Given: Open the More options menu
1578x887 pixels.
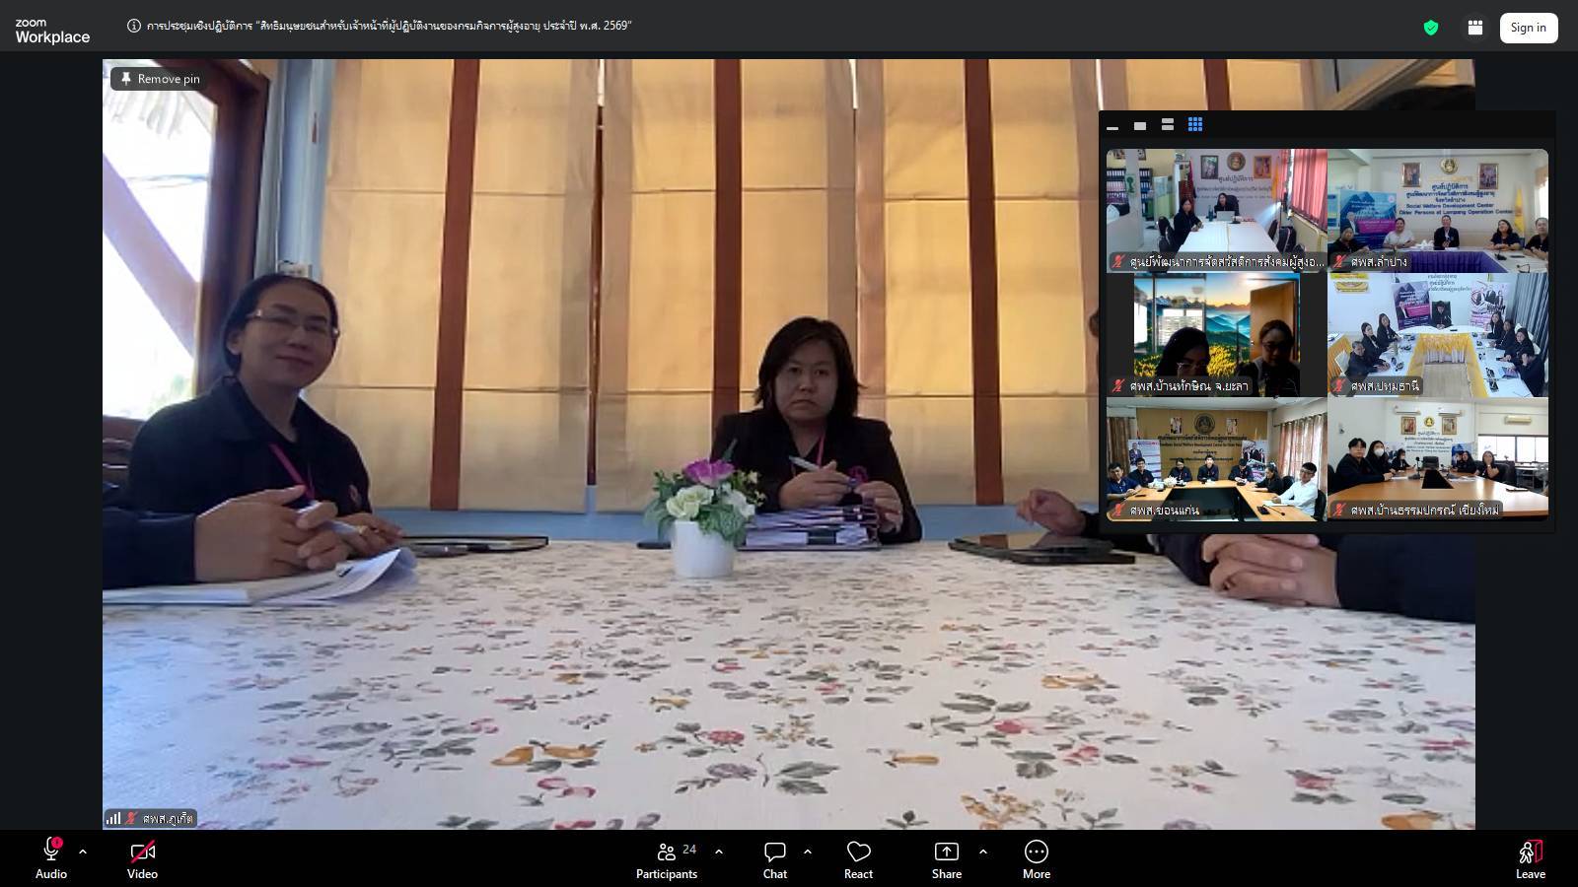Looking at the screenshot, I should 1036,858.
